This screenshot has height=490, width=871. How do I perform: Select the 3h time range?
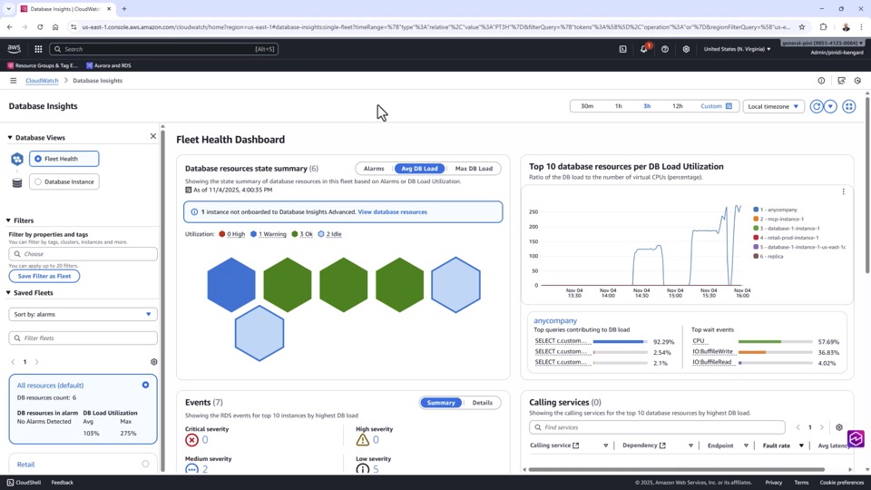click(x=647, y=106)
